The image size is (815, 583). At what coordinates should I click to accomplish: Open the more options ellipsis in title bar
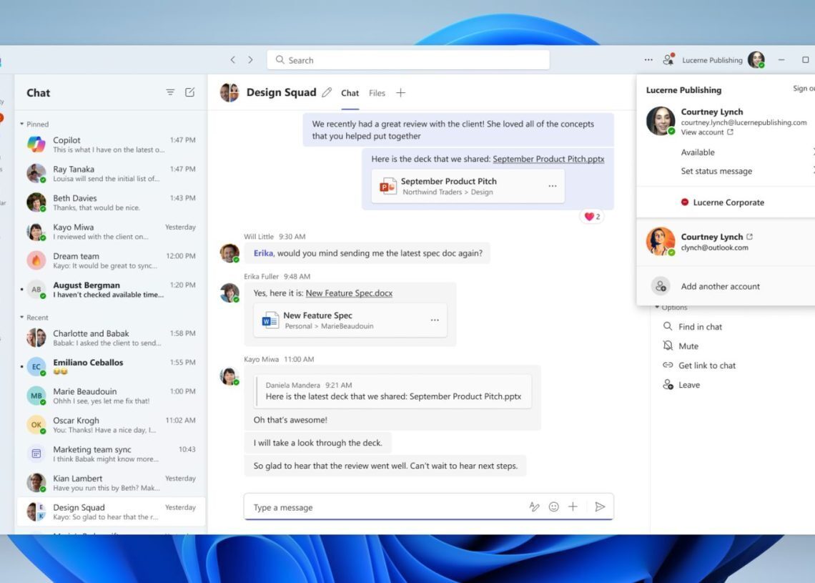(x=648, y=60)
